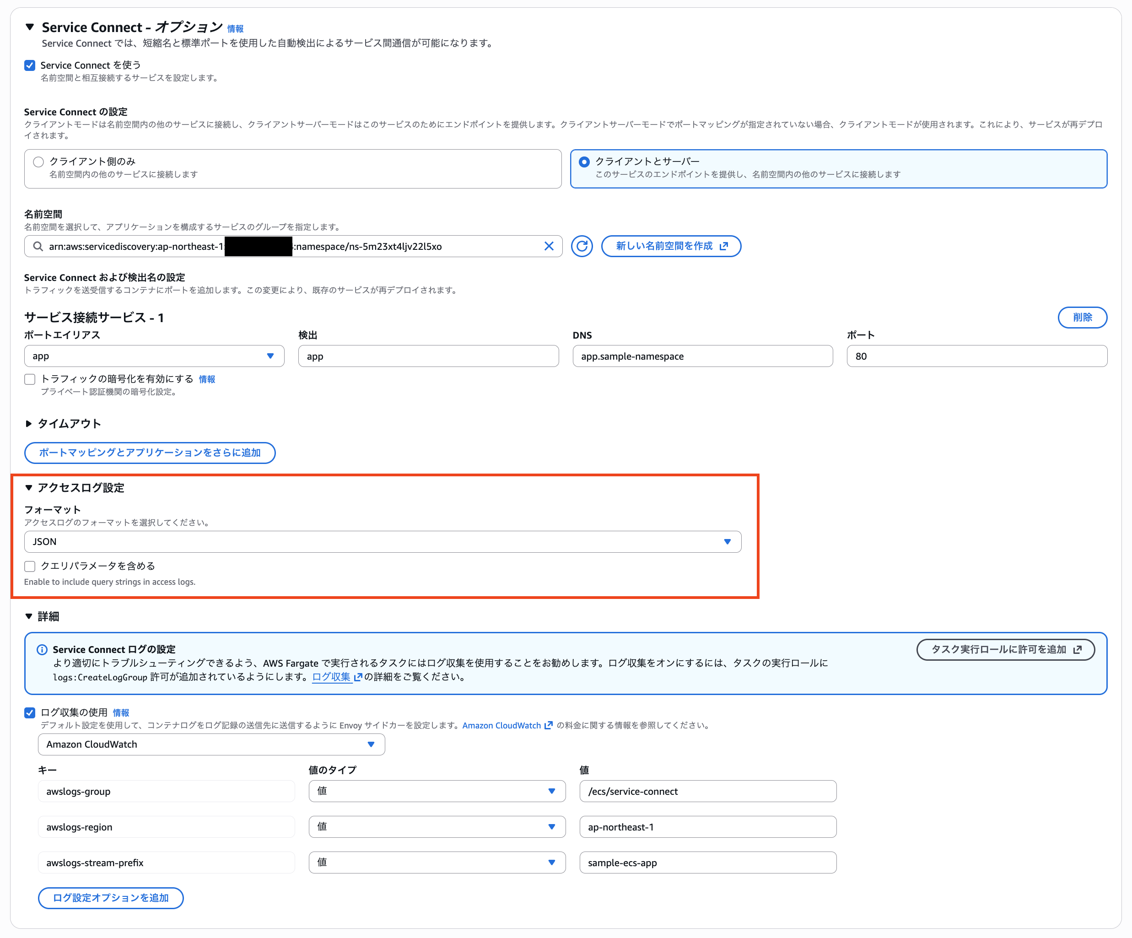This screenshot has width=1132, height=938.
Task: Click ログ設定オプションを追加 button
Action: [111, 898]
